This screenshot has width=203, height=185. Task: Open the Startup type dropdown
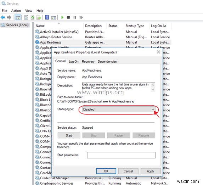[x=119, y=110]
